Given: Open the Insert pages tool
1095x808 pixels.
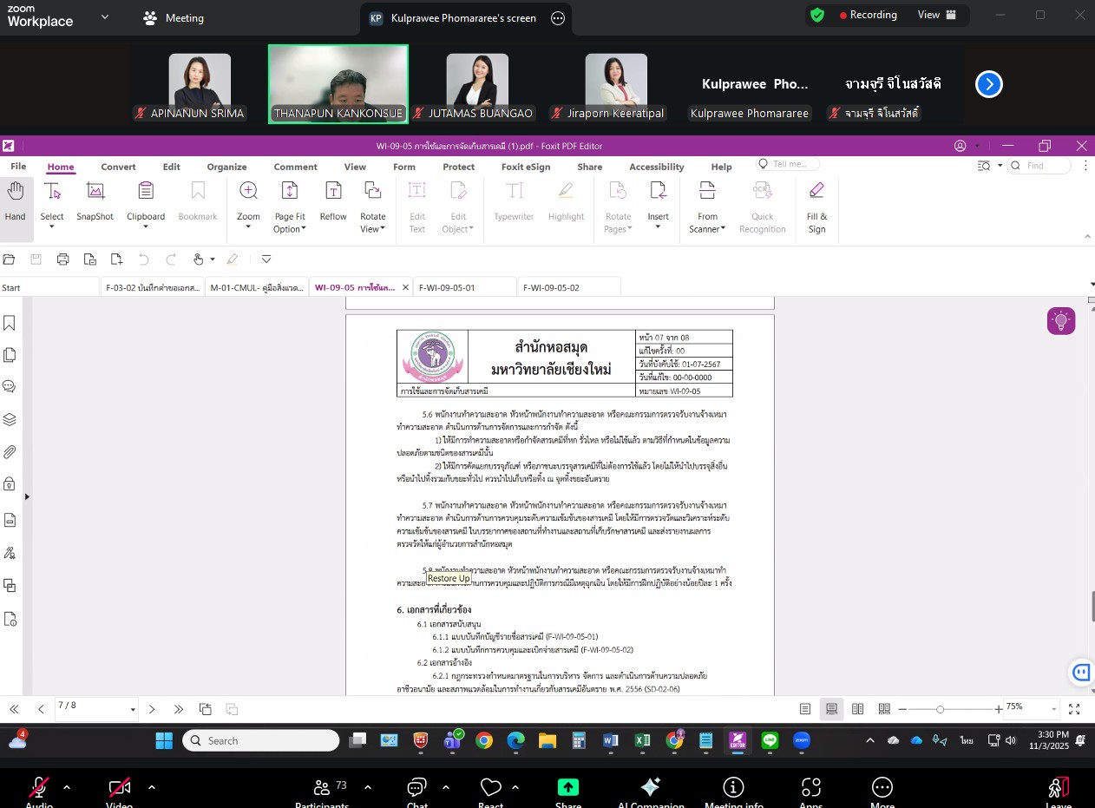Looking at the screenshot, I should (x=658, y=201).
